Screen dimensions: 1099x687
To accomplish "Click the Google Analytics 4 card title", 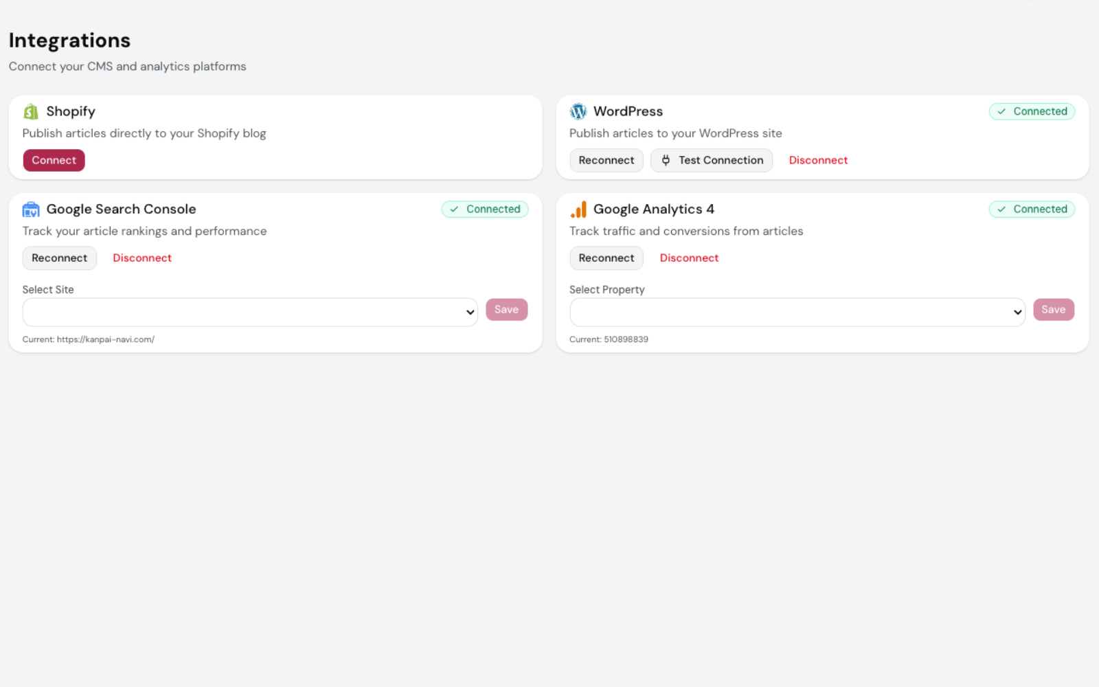I will click(x=654, y=209).
